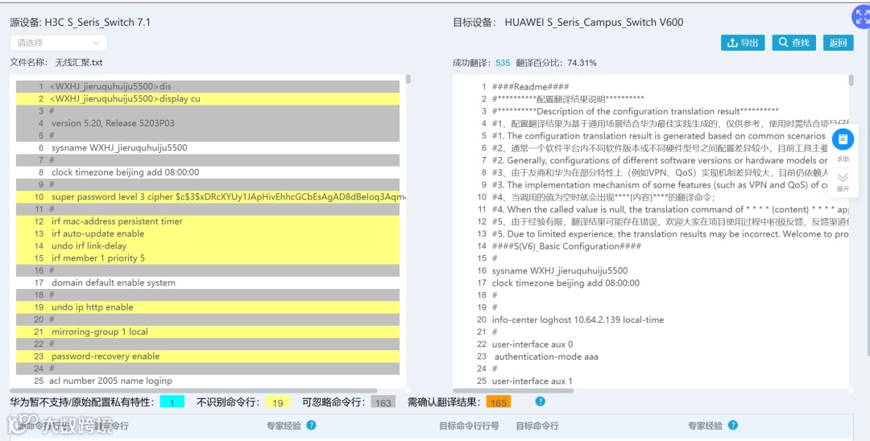Select line 'undo irf link-delay'

click(x=208, y=246)
